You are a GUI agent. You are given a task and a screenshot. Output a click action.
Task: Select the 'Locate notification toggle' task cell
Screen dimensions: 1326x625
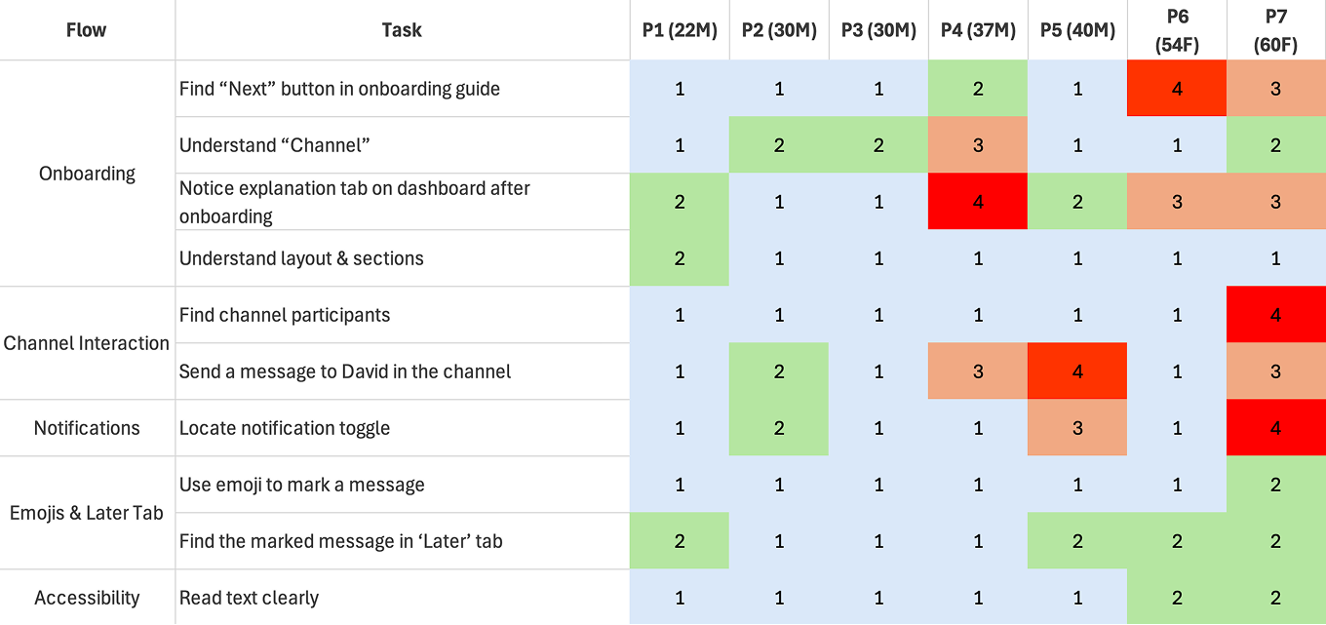[x=402, y=428]
